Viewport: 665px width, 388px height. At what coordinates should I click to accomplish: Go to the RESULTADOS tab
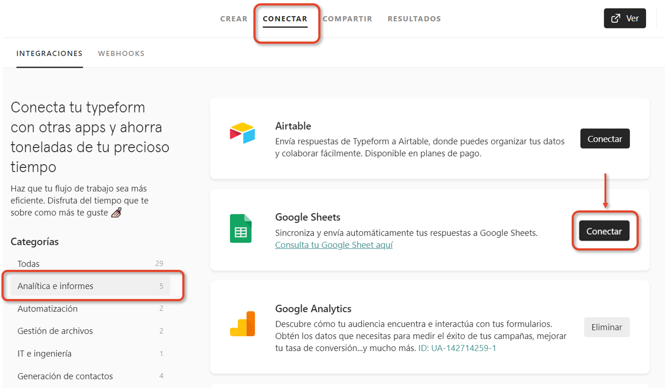click(x=414, y=19)
